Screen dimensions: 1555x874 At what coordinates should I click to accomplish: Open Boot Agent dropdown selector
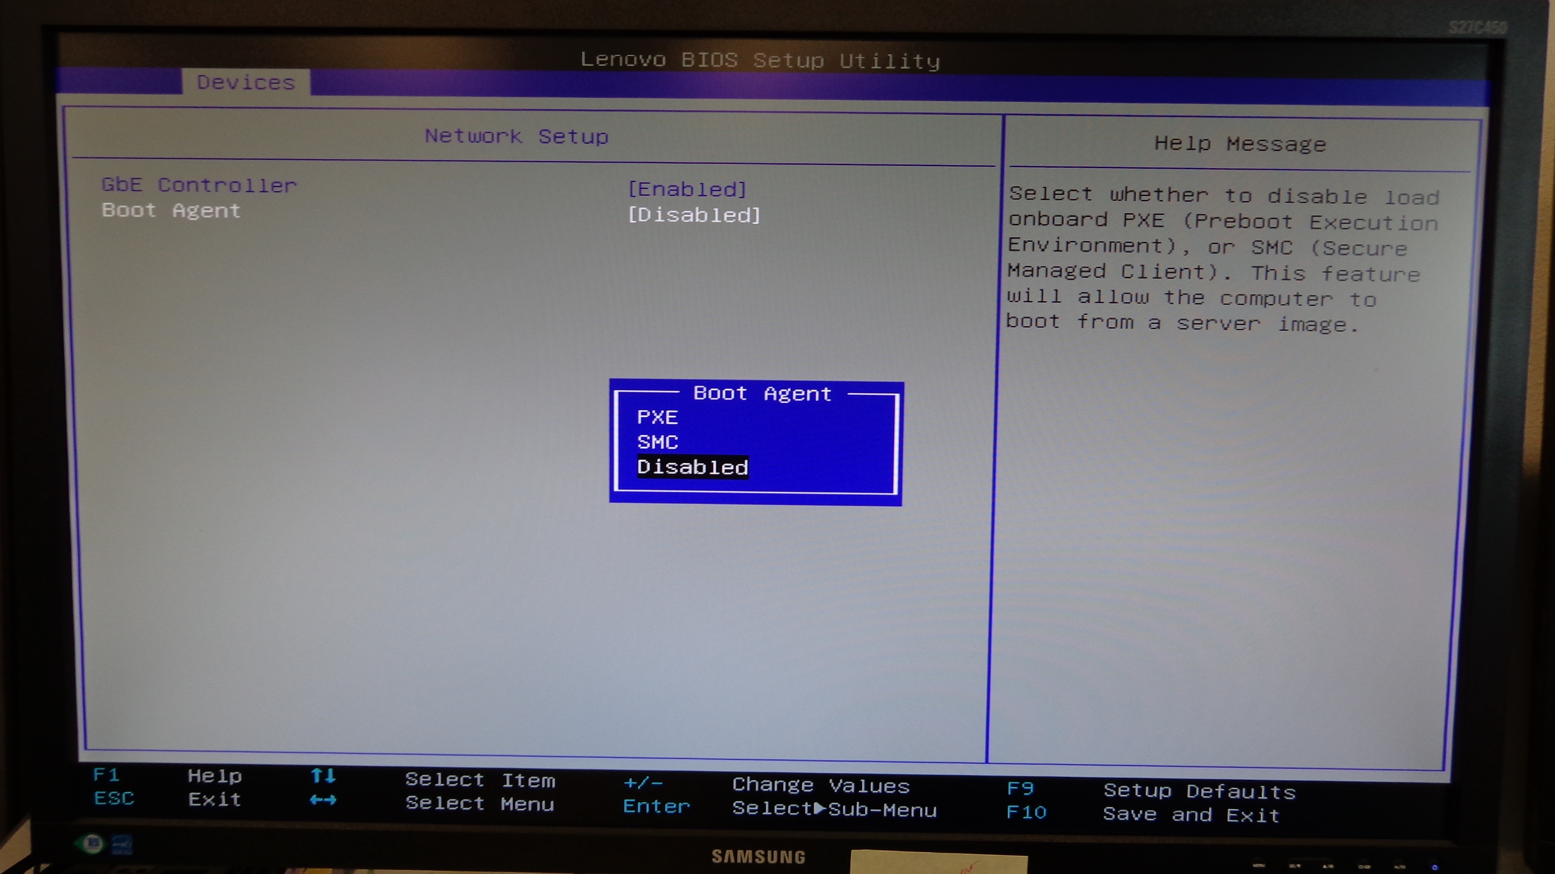693,214
